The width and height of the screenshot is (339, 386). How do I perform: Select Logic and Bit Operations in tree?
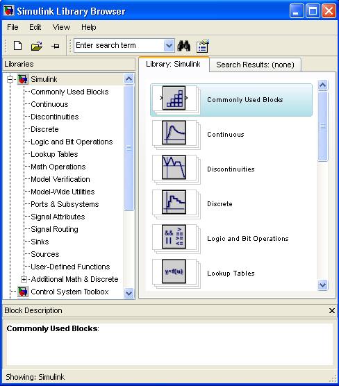(x=72, y=142)
